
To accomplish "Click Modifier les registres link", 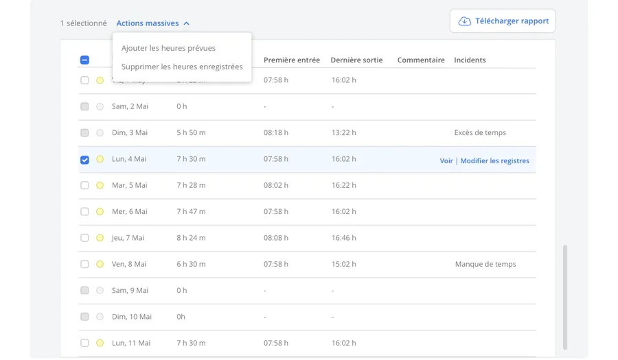I will pos(494,161).
